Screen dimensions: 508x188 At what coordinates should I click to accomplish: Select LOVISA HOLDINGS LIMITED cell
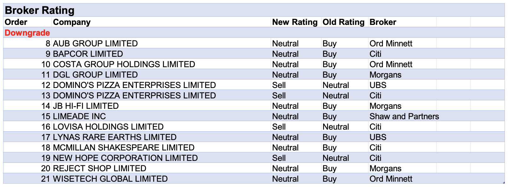108,127
